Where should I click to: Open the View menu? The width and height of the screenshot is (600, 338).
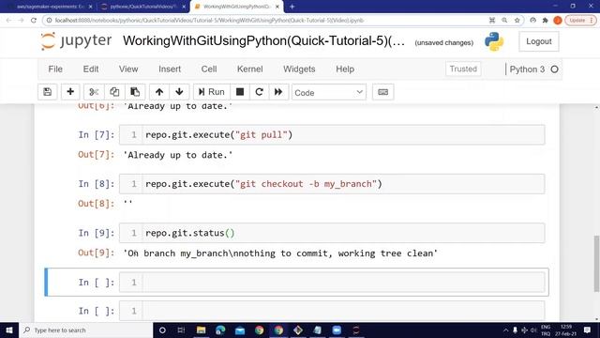click(x=128, y=69)
